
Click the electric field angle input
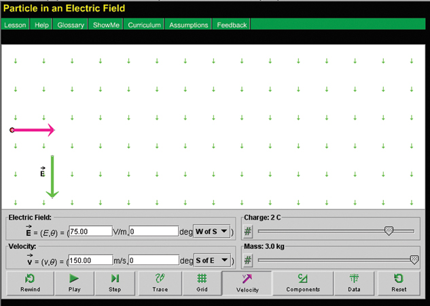pos(154,231)
